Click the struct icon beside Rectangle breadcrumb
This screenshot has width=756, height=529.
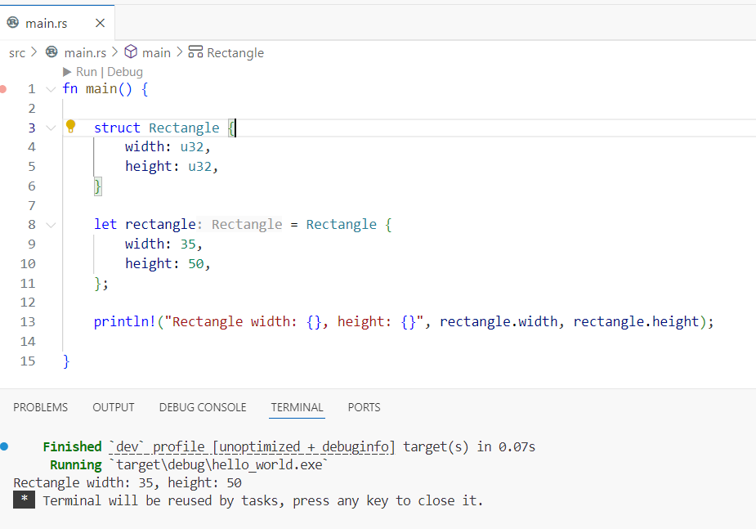pyautogui.click(x=195, y=52)
